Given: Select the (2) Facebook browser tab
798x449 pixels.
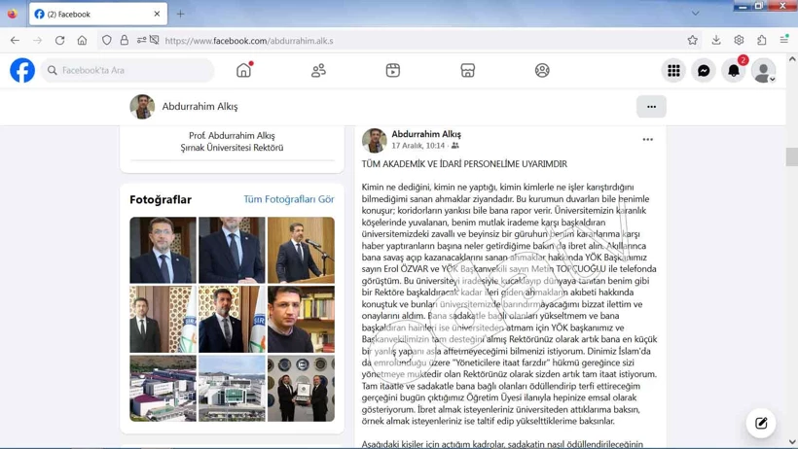Looking at the screenshot, I should [97, 14].
